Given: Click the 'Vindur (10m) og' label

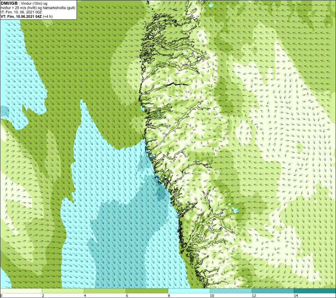Looking at the screenshot, I should 34,4.
